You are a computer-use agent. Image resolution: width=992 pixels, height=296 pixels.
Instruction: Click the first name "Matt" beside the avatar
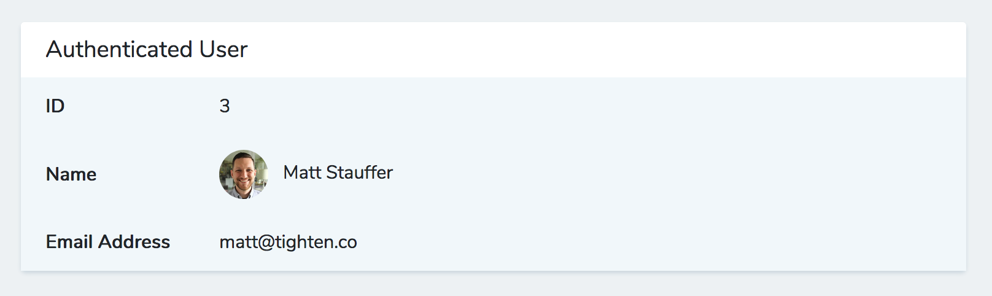pos(302,173)
